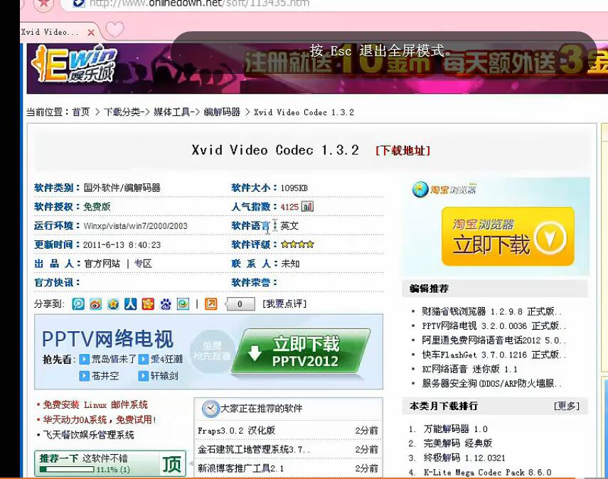
Task: Click the play icon beside 轩辕剑
Action: (144, 376)
